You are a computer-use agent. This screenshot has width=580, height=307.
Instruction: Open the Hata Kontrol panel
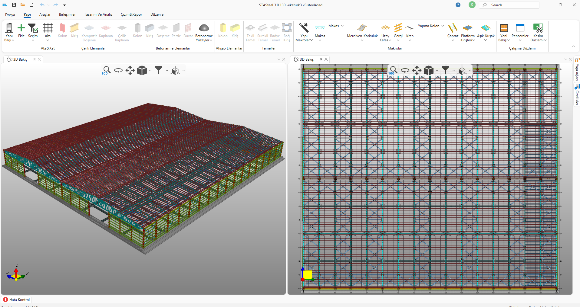17,299
